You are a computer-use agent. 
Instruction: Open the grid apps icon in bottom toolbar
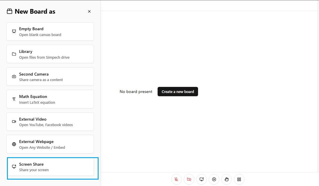coord(239,179)
